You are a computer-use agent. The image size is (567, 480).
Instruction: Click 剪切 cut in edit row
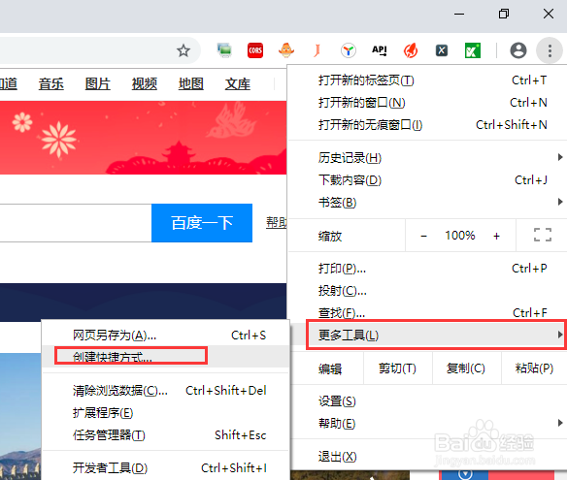[397, 368]
